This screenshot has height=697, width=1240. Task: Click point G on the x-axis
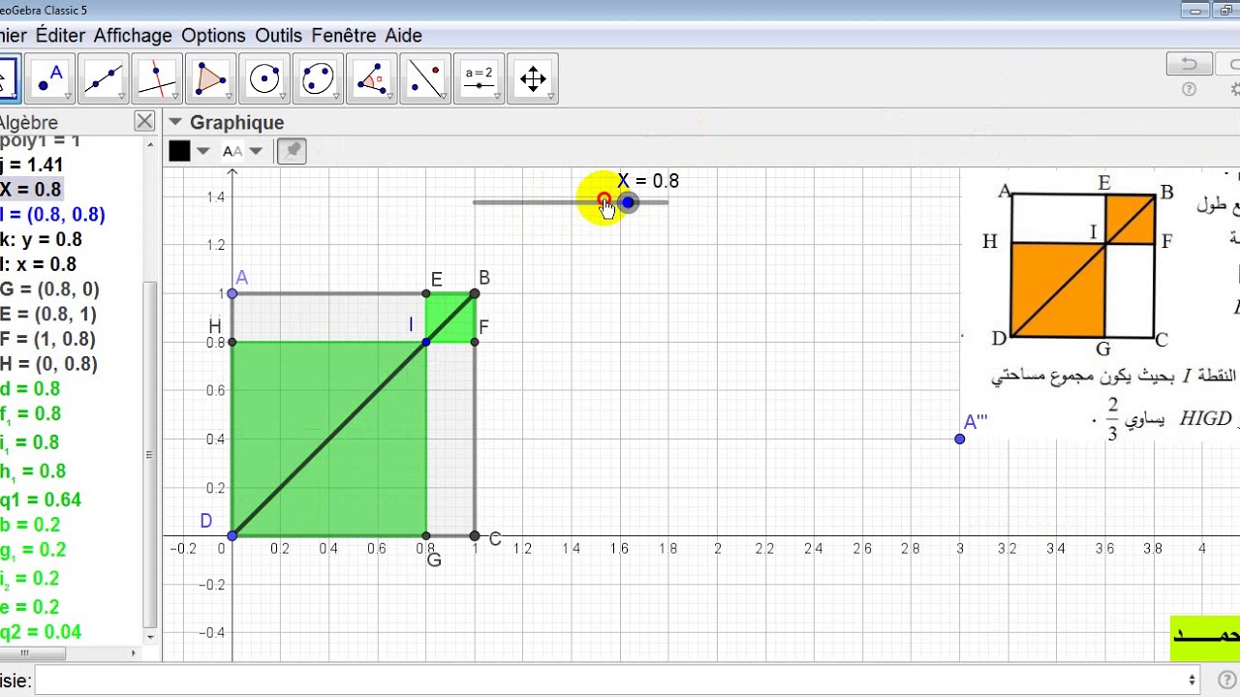[x=426, y=535]
